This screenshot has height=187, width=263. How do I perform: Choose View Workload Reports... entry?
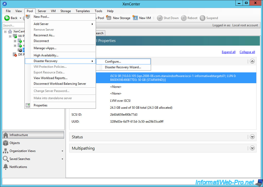pyautogui.click(x=60, y=78)
